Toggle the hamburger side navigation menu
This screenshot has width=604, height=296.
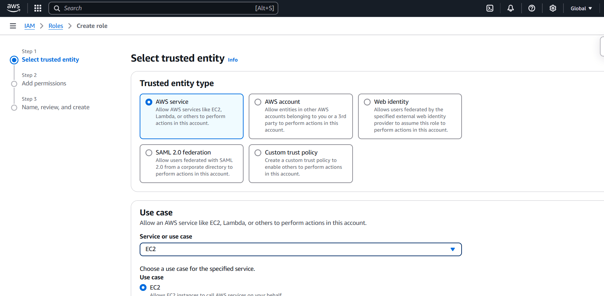[x=13, y=26]
